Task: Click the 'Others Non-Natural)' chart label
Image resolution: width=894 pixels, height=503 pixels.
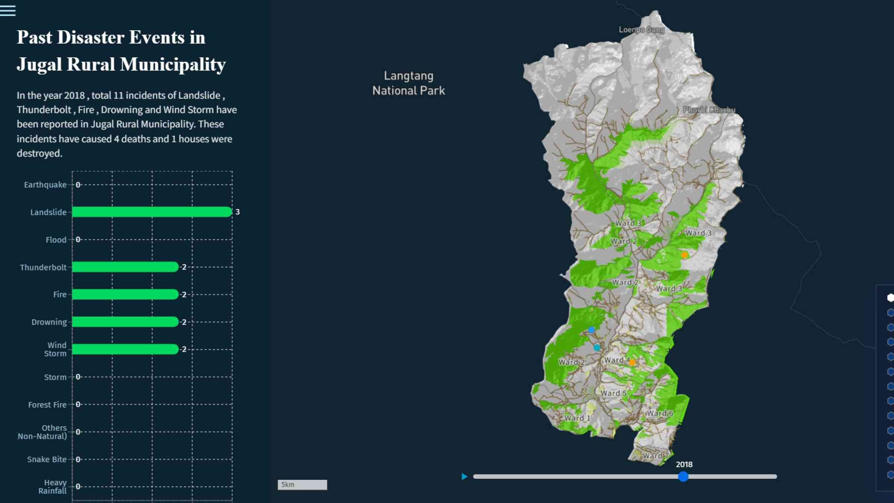Action: coord(42,432)
